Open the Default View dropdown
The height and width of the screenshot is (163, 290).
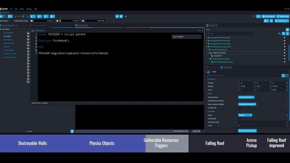pyautogui.click(x=282, y=21)
